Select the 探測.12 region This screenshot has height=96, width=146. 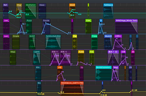[65, 57]
